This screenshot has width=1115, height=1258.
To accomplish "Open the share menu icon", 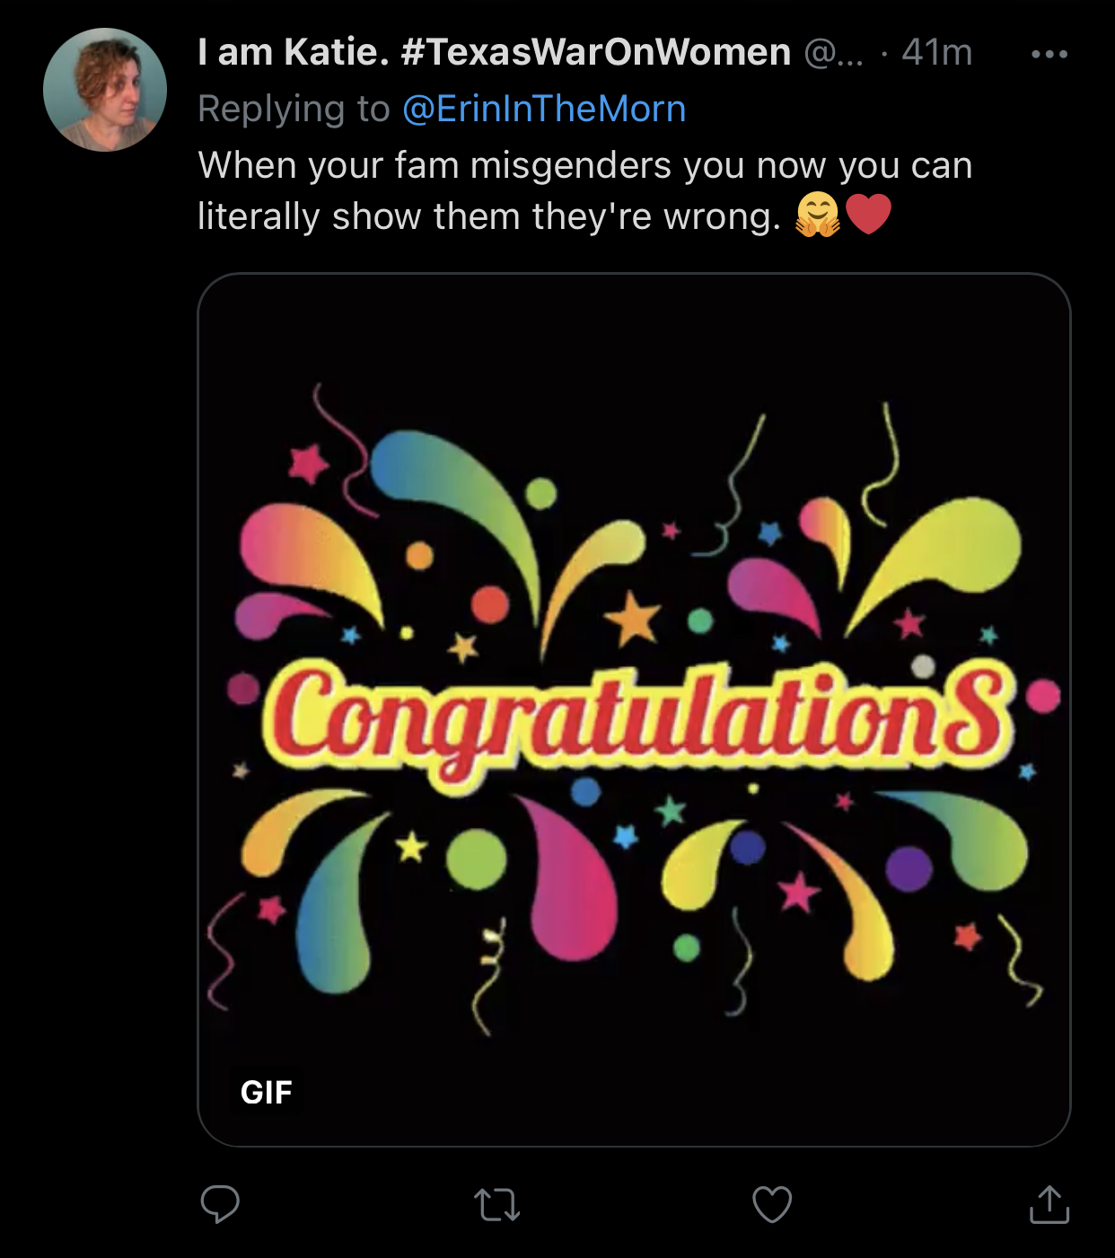I will point(1049,1205).
